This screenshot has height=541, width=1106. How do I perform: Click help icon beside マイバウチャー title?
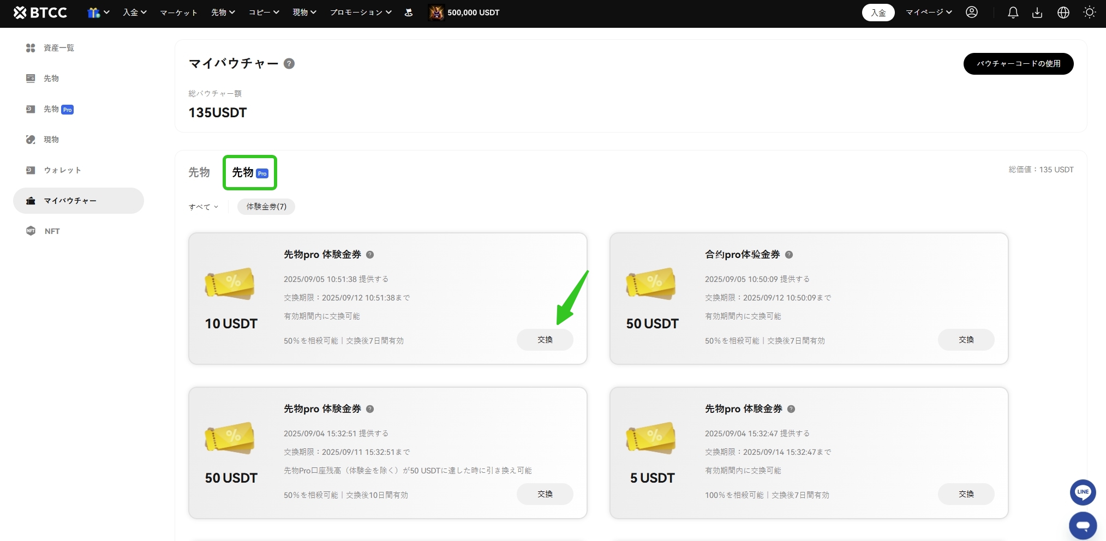[x=289, y=64]
